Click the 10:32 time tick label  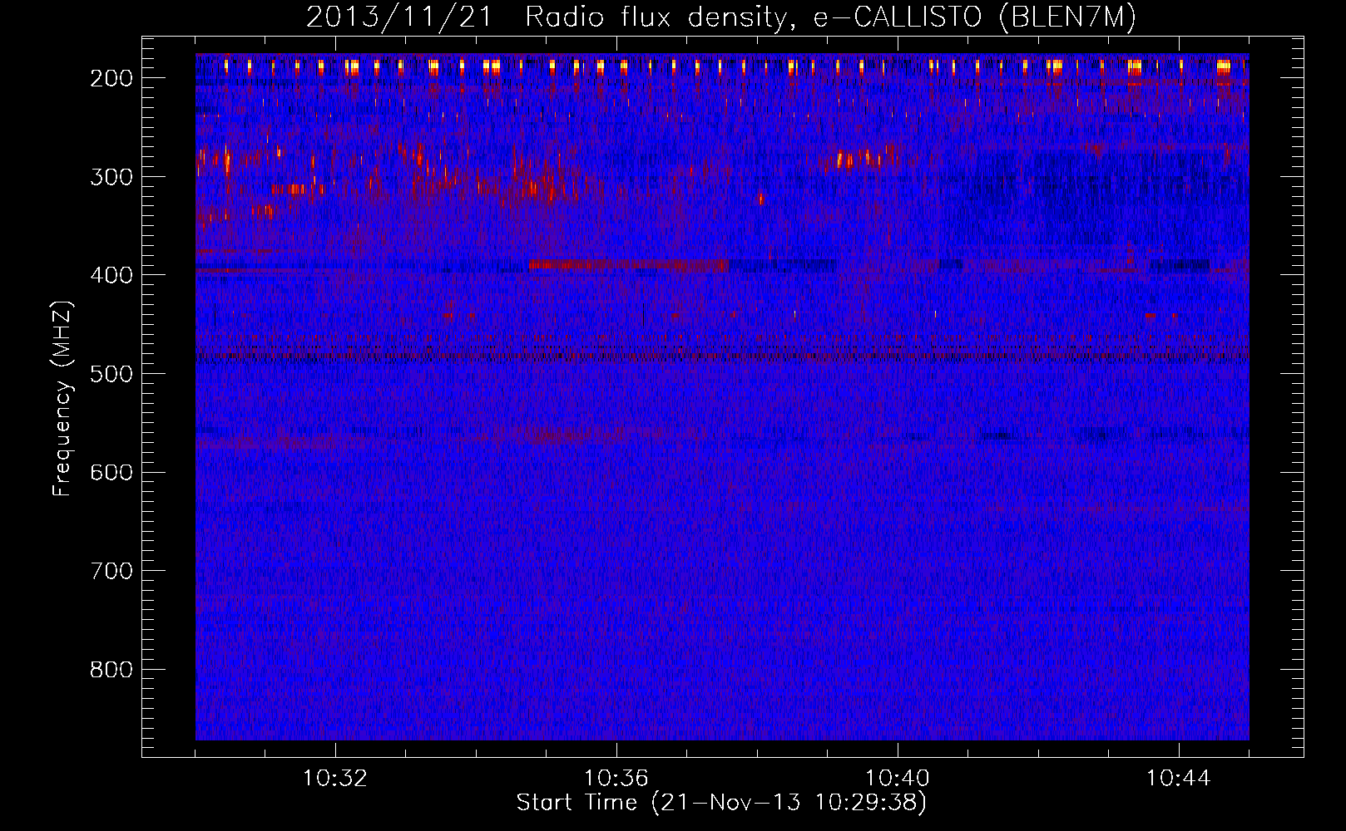click(x=335, y=779)
